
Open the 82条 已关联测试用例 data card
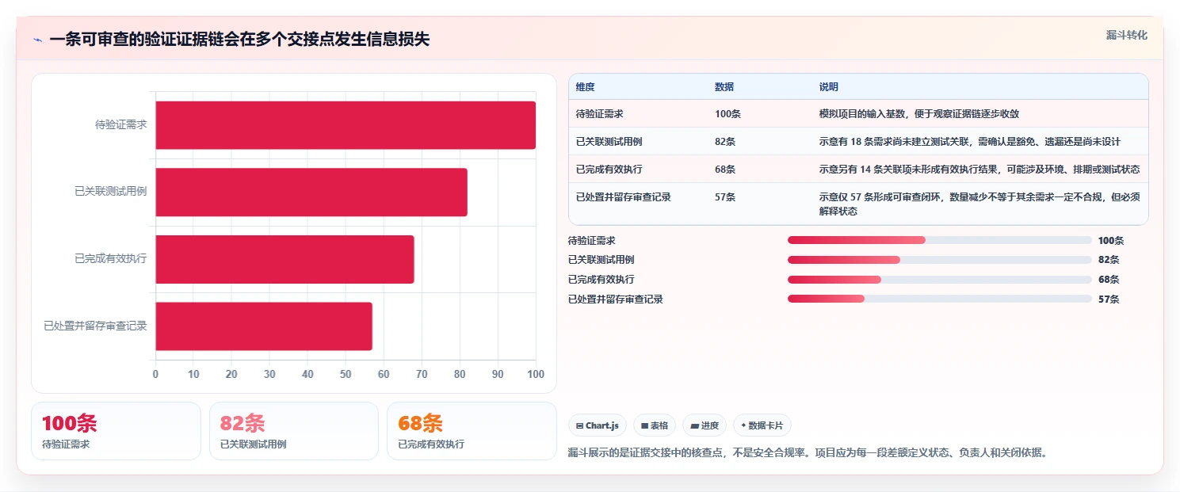pos(294,431)
